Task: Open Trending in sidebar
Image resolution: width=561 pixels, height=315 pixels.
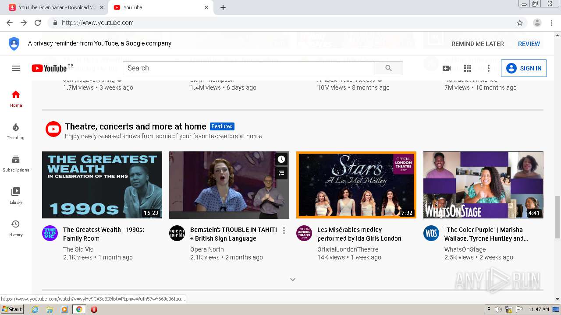Action: tap(16, 131)
